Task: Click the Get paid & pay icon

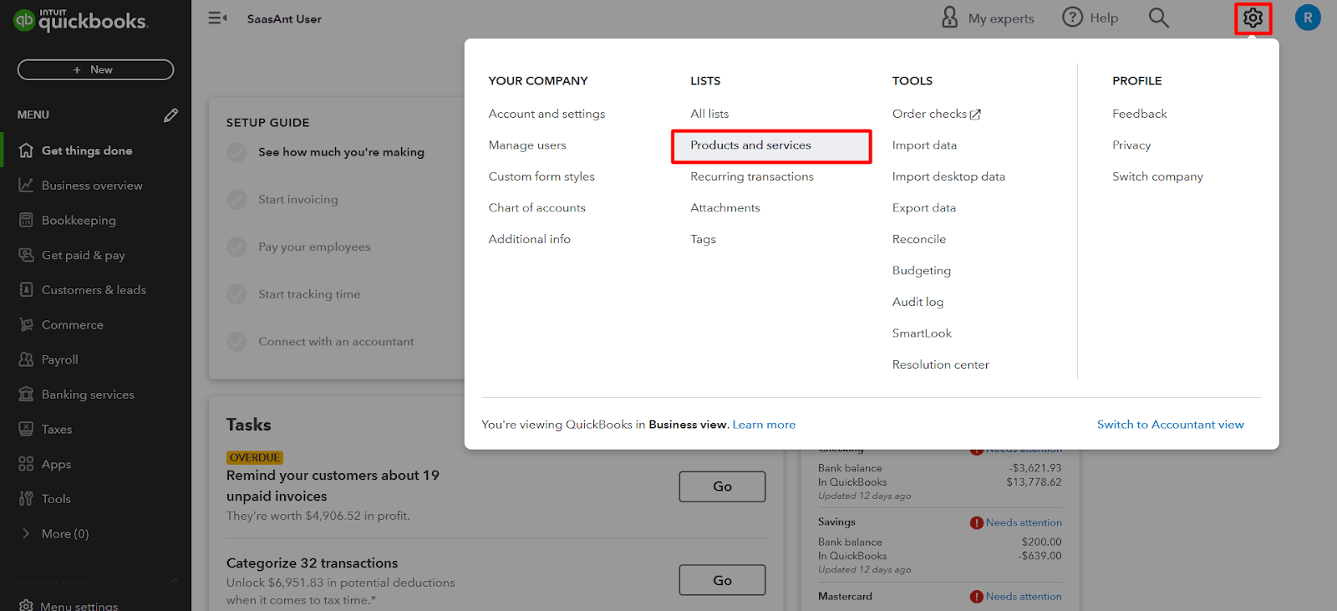Action: (x=26, y=255)
